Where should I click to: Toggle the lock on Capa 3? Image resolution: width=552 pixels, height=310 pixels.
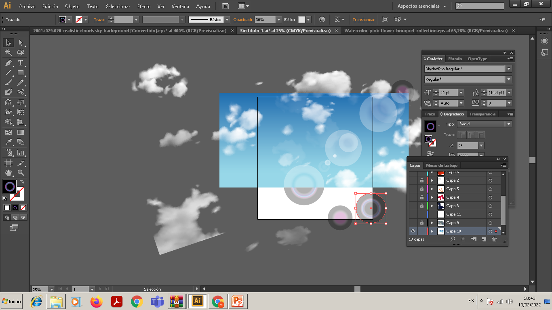(x=422, y=206)
